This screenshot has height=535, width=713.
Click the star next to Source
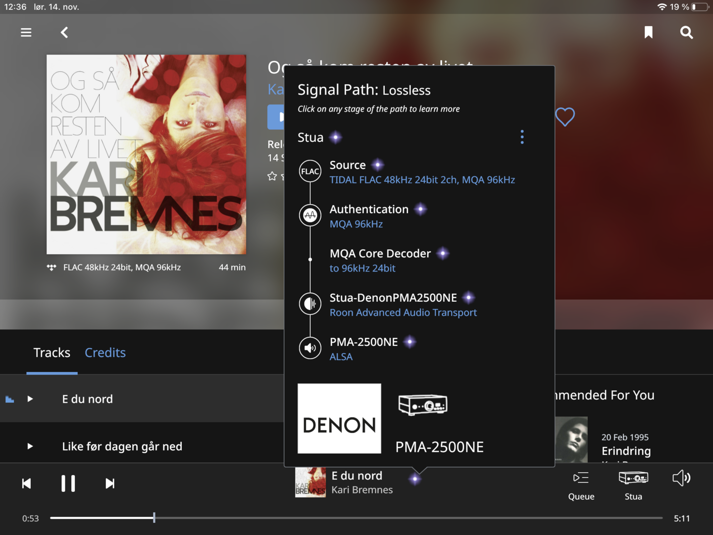tap(378, 165)
